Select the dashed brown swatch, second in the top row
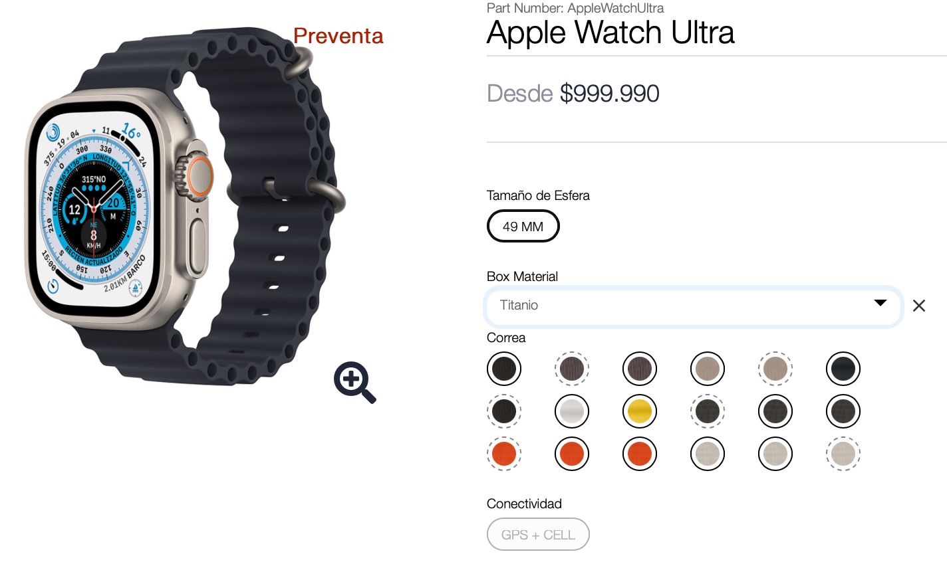Image resolution: width=947 pixels, height=582 pixels. tap(572, 369)
